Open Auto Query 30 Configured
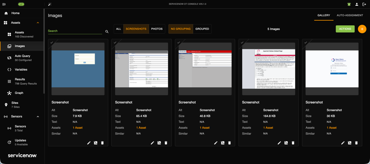The height and width of the screenshot is (164, 370). tap(22, 58)
